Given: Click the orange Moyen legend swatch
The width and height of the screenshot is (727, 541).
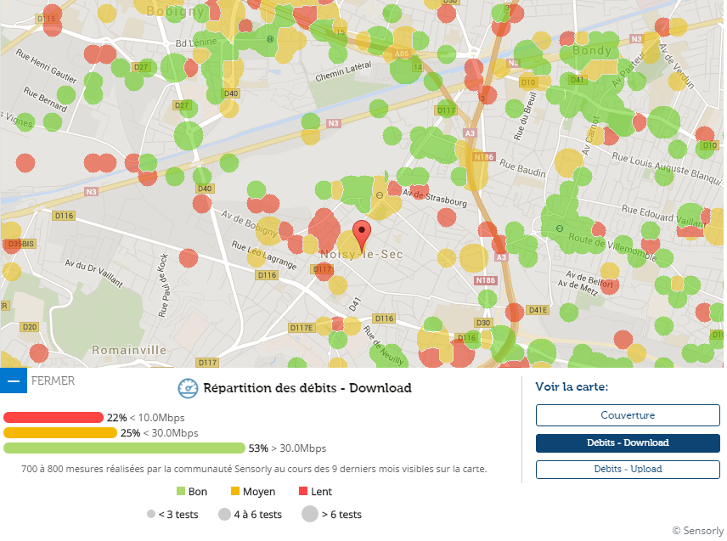Looking at the screenshot, I should pos(235,492).
